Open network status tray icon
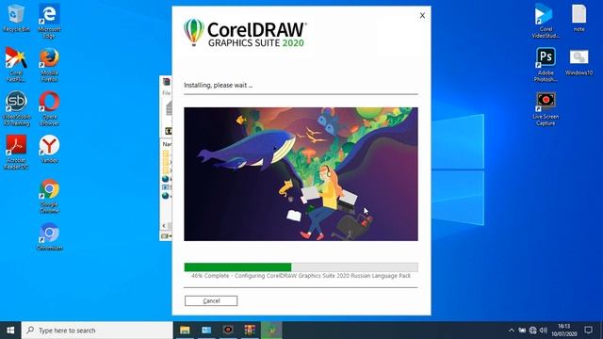Image resolution: width=603 pixels, height=339 pixels. tap(532, 331)
